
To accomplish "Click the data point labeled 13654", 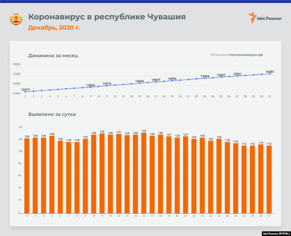I will tap(91, 87).
